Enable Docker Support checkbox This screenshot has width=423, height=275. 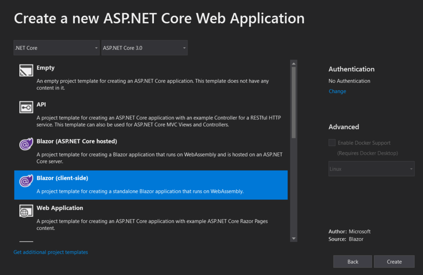332,143
